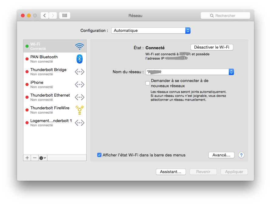The width and height of the screenshot is (271, 205).
Task: Click the red status dot for iPhone
Action: pos(27,85)
